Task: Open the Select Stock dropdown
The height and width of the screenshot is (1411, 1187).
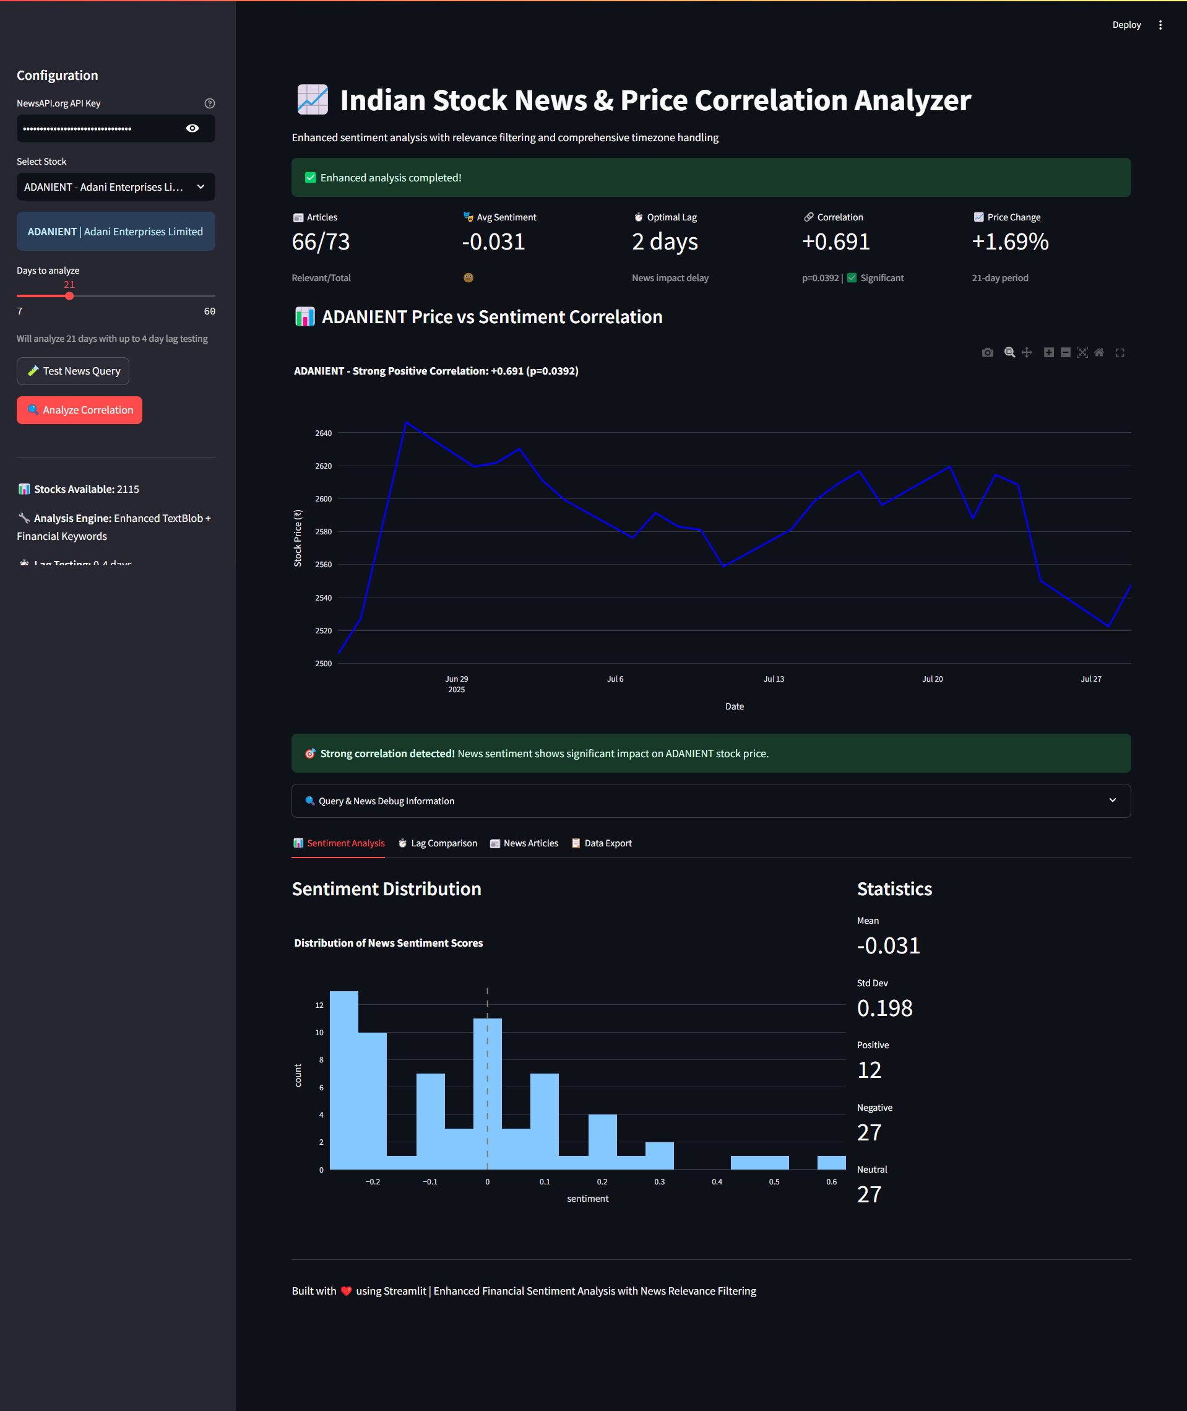Action: tap(116, 187)
